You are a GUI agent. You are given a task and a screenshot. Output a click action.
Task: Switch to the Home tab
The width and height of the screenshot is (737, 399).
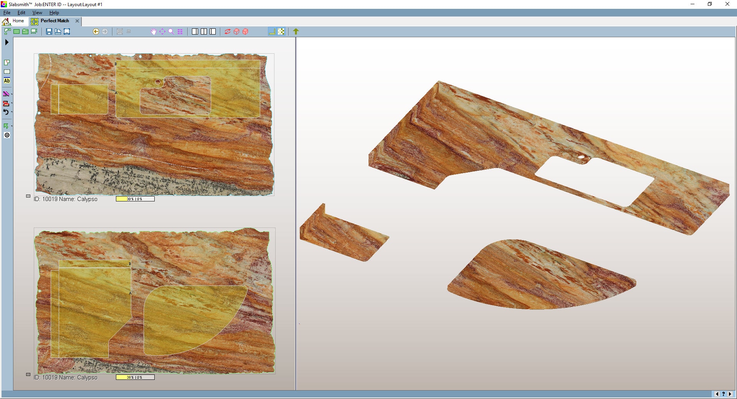click(18, 21)
